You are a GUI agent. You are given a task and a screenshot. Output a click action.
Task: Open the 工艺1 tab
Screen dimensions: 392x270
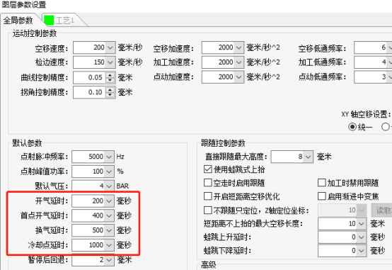pos(65,21)
